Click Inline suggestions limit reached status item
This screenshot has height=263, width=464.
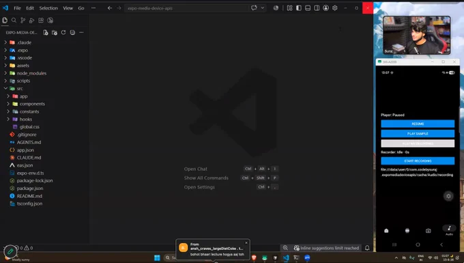tap(326, 248)
